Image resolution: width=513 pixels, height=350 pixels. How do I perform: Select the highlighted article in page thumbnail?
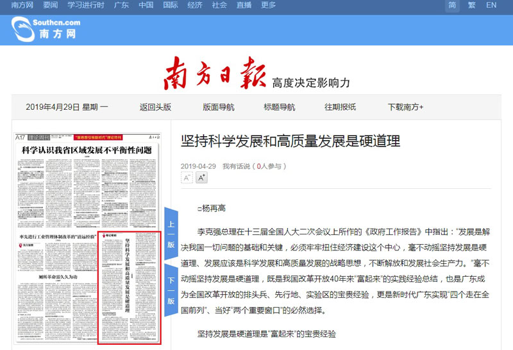point(130,288)
